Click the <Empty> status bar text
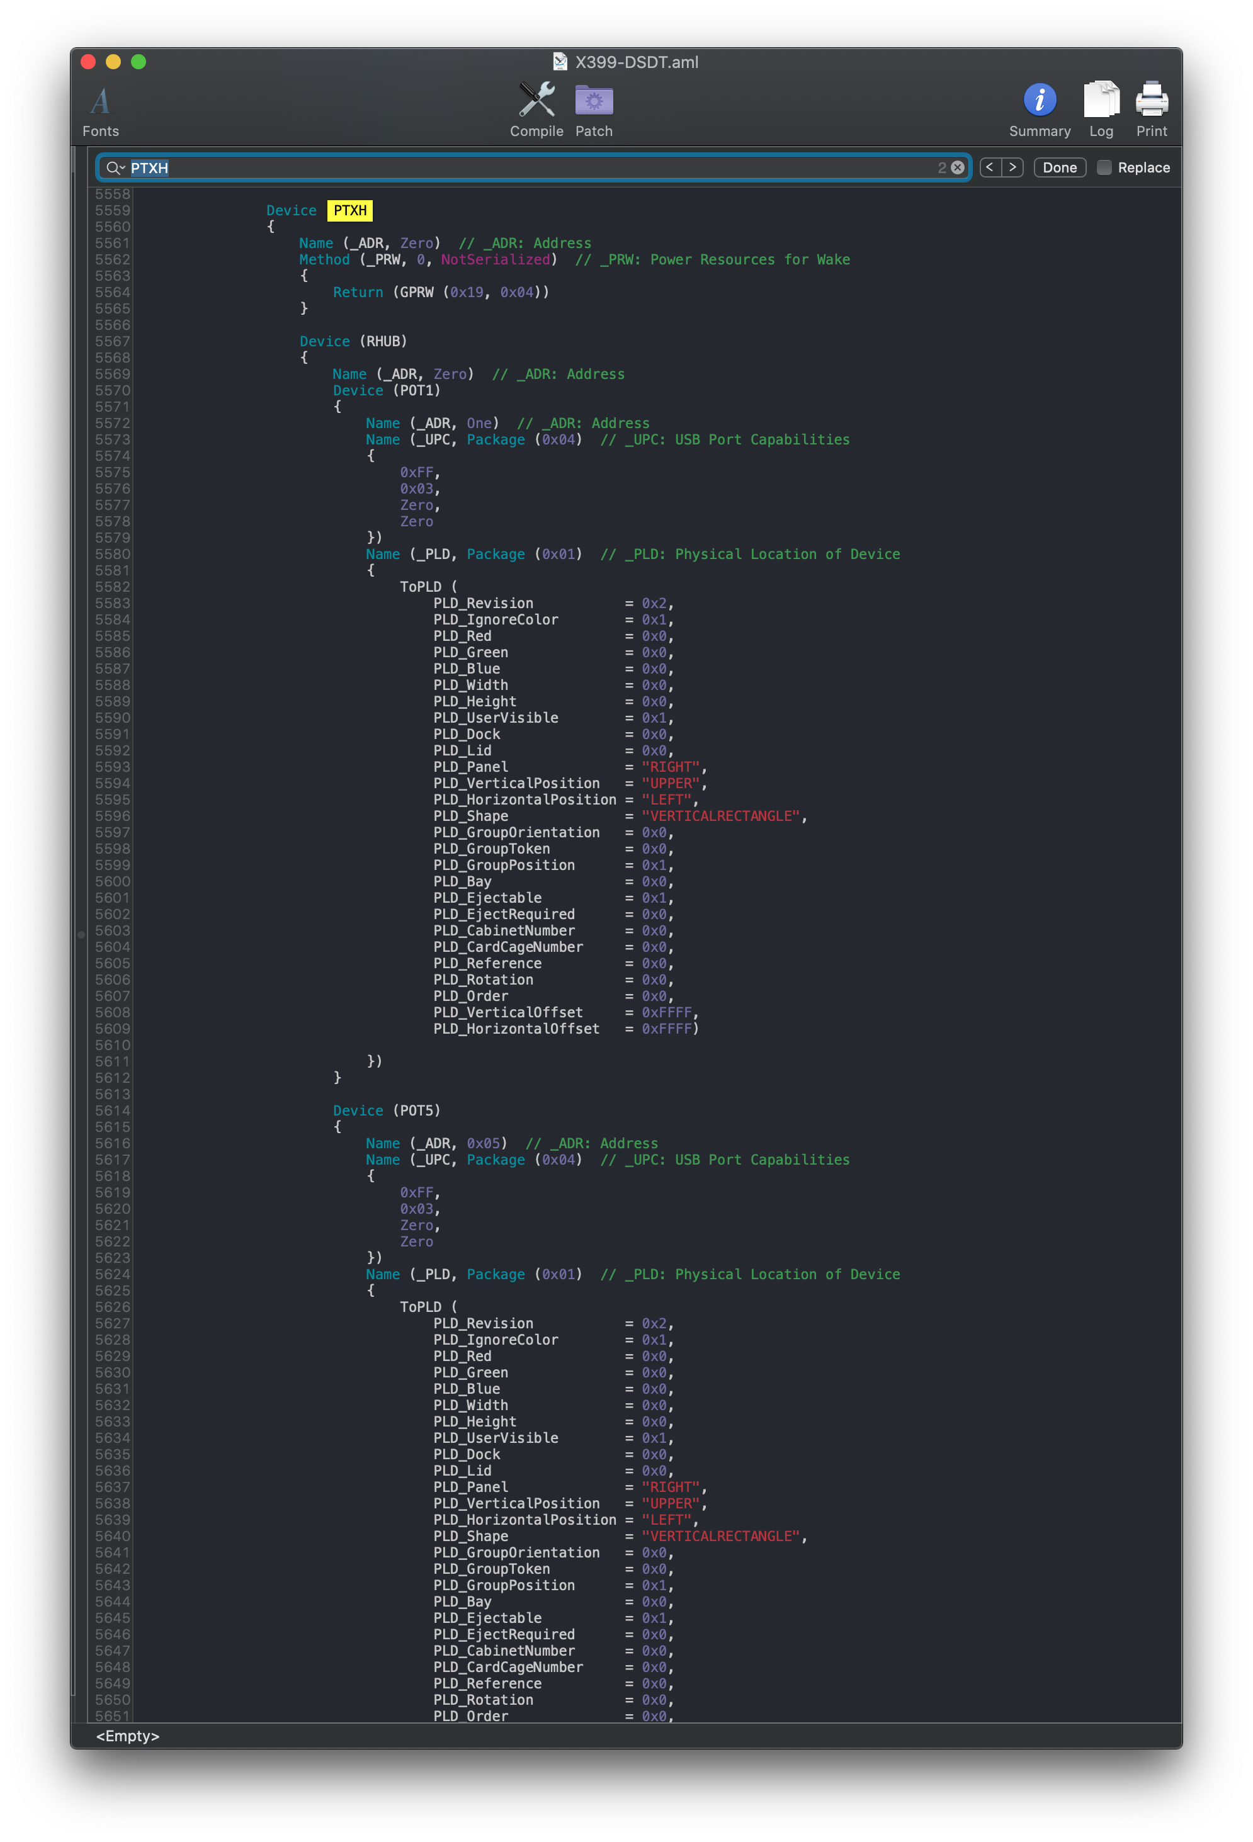Screen dimensions: 1253x1842 click(128, 1736)
